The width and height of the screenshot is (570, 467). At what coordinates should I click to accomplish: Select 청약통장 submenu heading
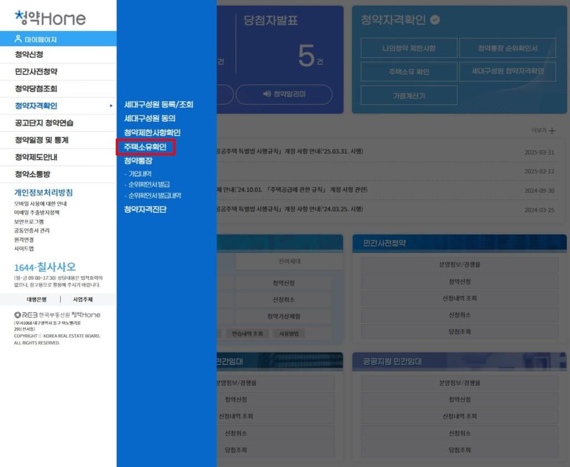pos(138,161)
